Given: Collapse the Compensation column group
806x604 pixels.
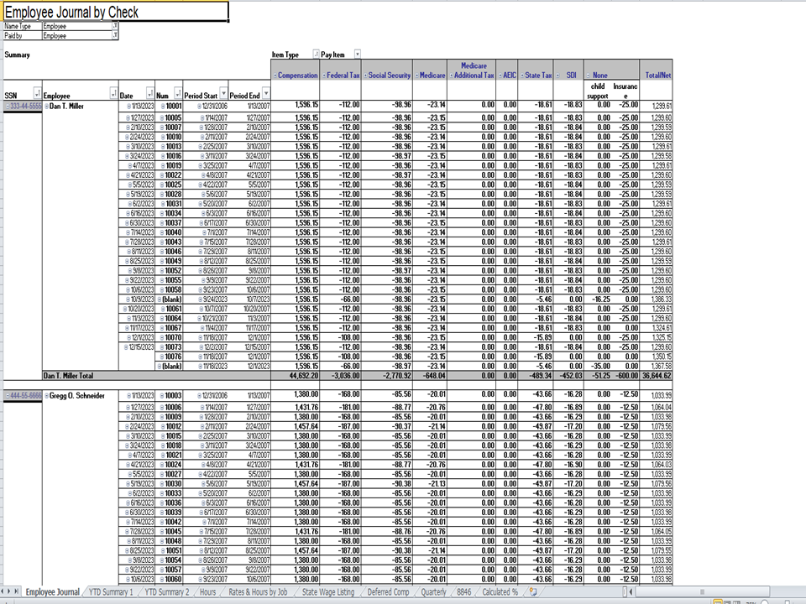Looking at the screenshot, I should (x=275, y=75).
